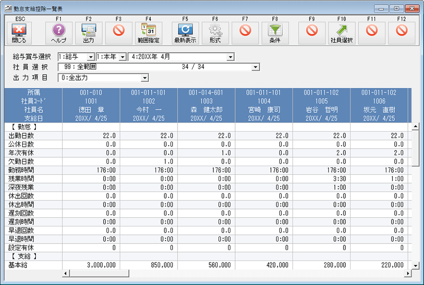Click the 勤務時間 row label
424x285 pixels.
pyautogui.click(x=21, y=170)
